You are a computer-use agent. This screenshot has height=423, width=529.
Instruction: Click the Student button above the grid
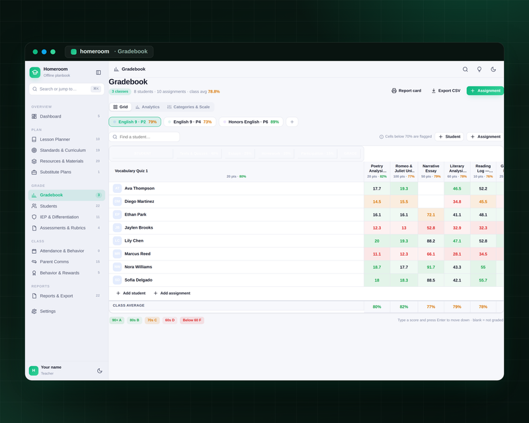coord(450,137)
